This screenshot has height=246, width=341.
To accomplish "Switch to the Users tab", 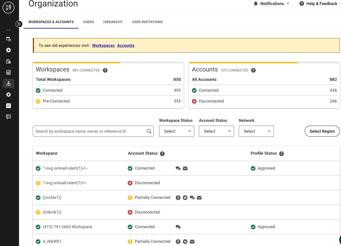I will click(x=88, y=22).
